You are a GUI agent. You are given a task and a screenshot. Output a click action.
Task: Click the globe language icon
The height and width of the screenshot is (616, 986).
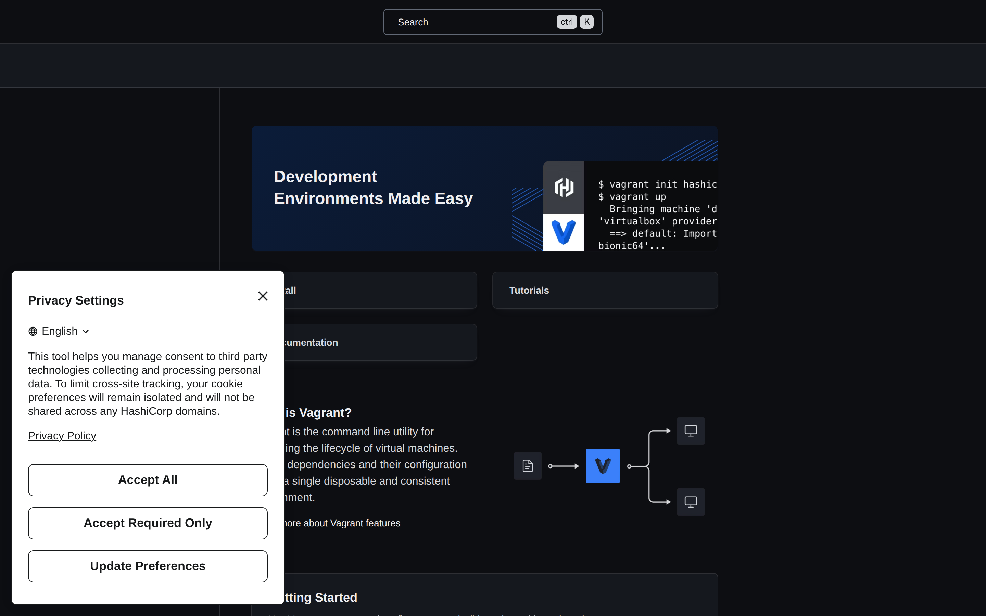[33, 331]
